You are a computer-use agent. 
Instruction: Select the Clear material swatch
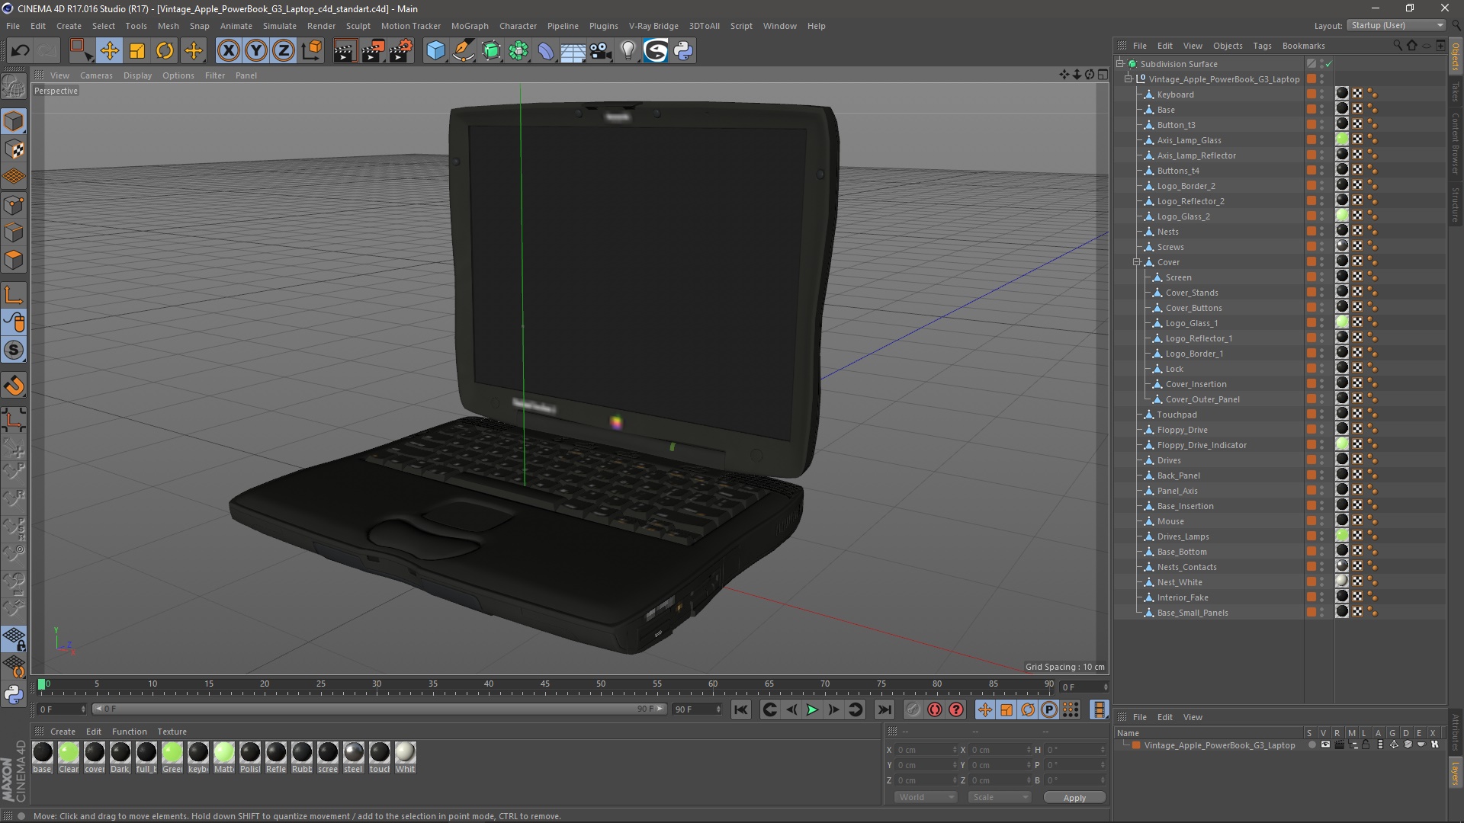tap(69, 757)
